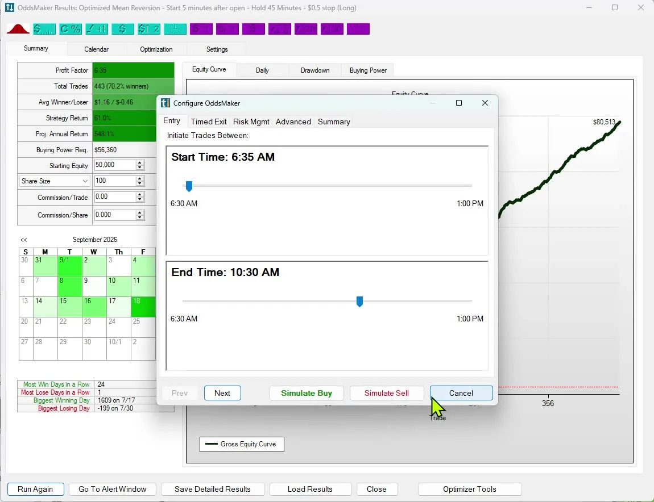
Task: Go to previous month with the << arrows
Action: [x=24, y=240]
